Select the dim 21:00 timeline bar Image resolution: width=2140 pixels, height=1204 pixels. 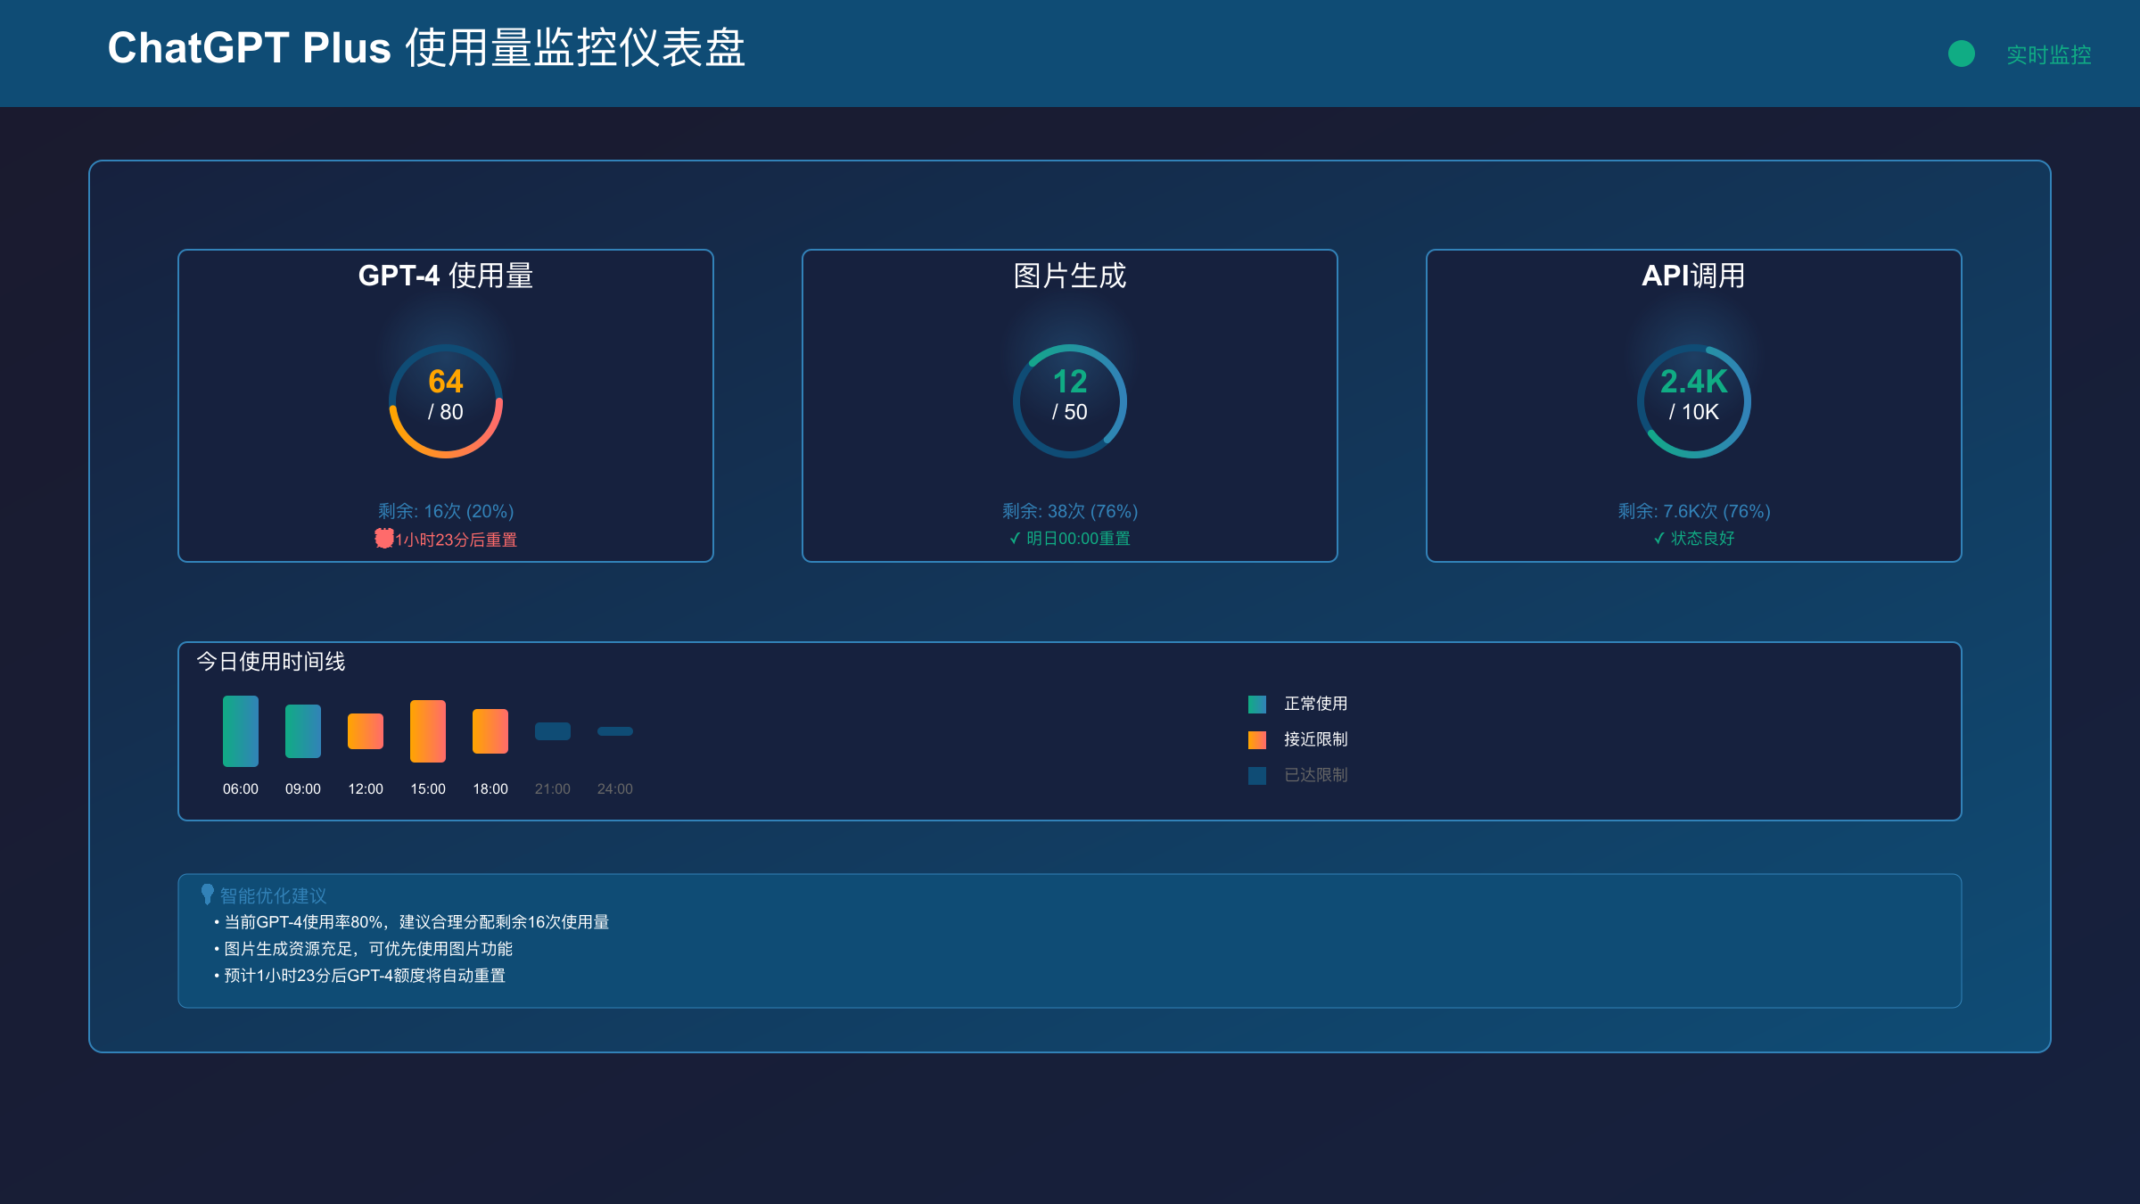pos(553,731)
